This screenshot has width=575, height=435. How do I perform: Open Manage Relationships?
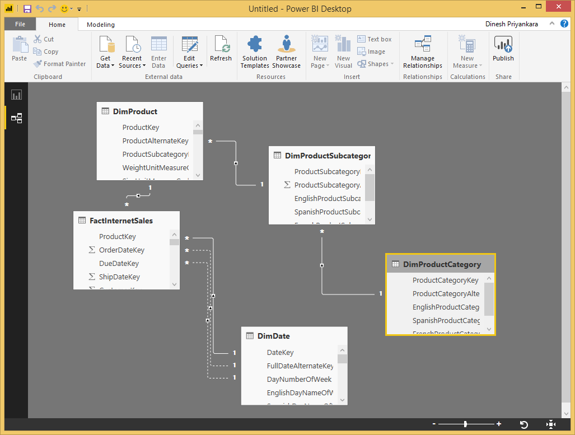click(x=423, y=52)
